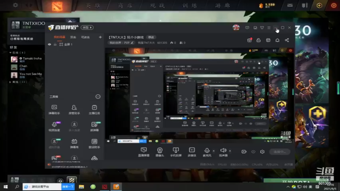This screenshot has height=191, width=340.
Task: Click the Dota right-side vertical scrollbar
Action: point(338,88)
